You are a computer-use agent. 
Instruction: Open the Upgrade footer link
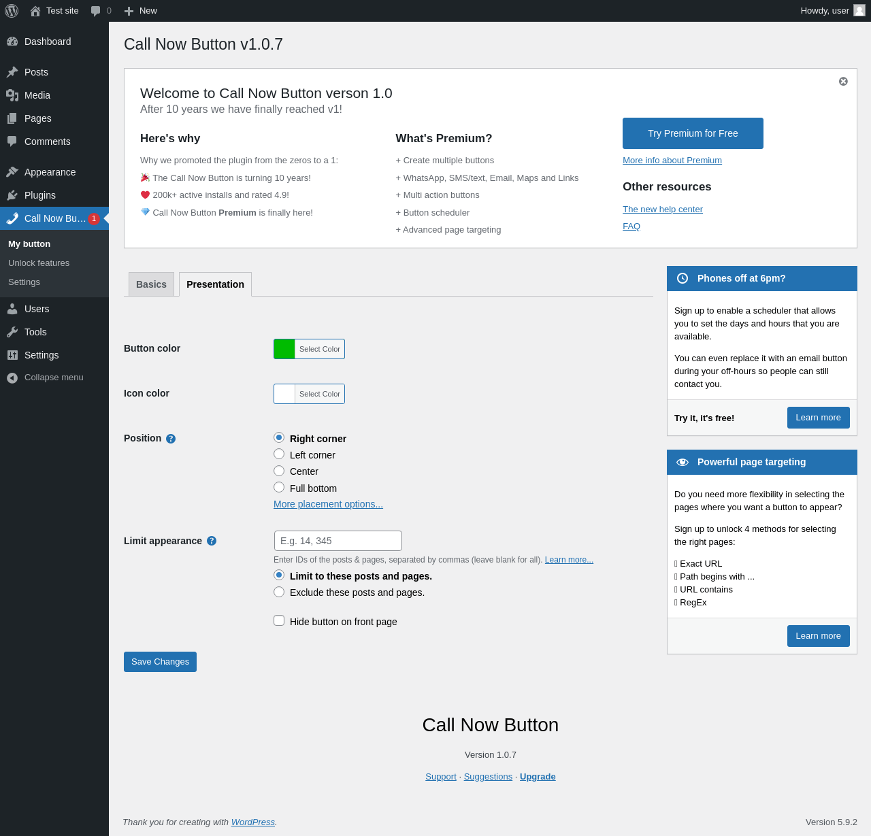pos(538,777)
